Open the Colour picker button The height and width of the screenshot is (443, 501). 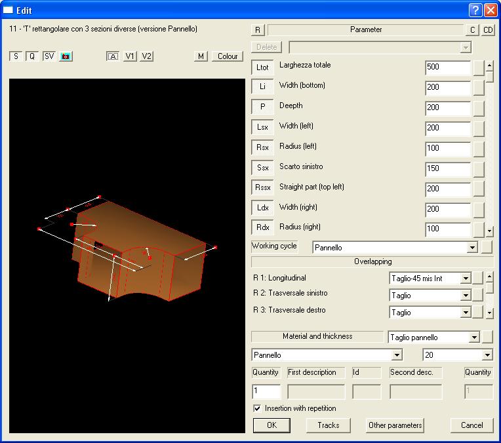(x=228, y=56)
